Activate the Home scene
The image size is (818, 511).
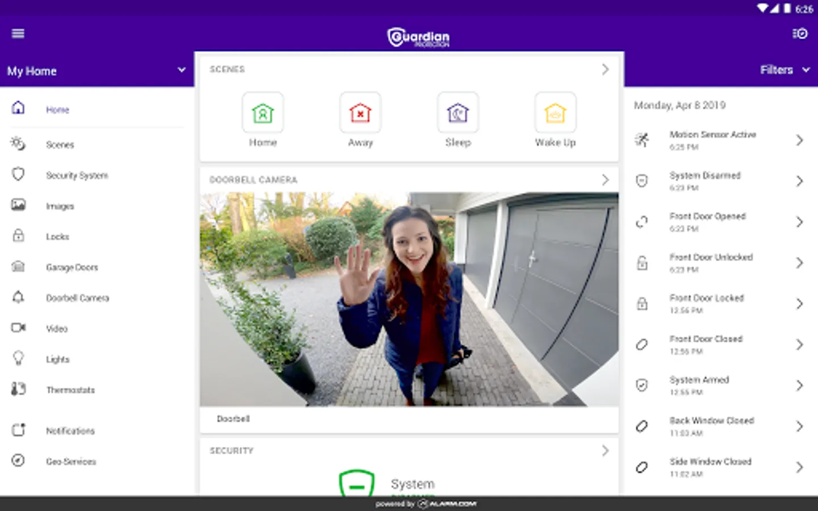pyautogui.click(x=263, y=112)
